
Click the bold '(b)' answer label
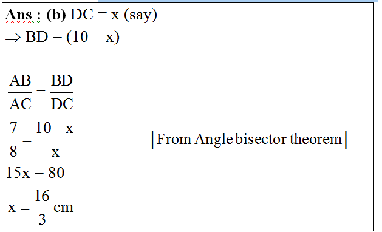[x=56, y=15]
